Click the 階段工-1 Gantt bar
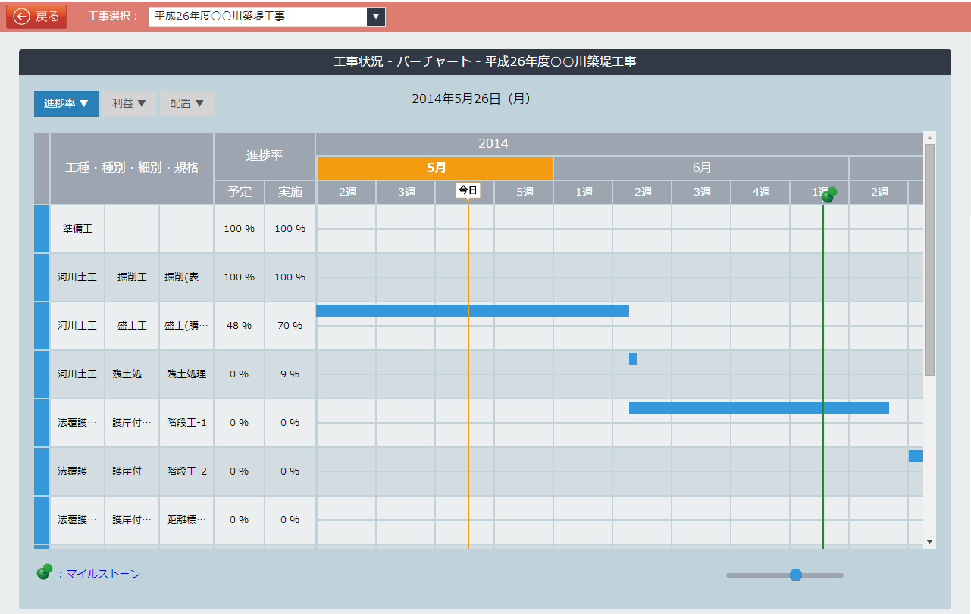This screenshot has height=614, width=971. pos(759,408)
